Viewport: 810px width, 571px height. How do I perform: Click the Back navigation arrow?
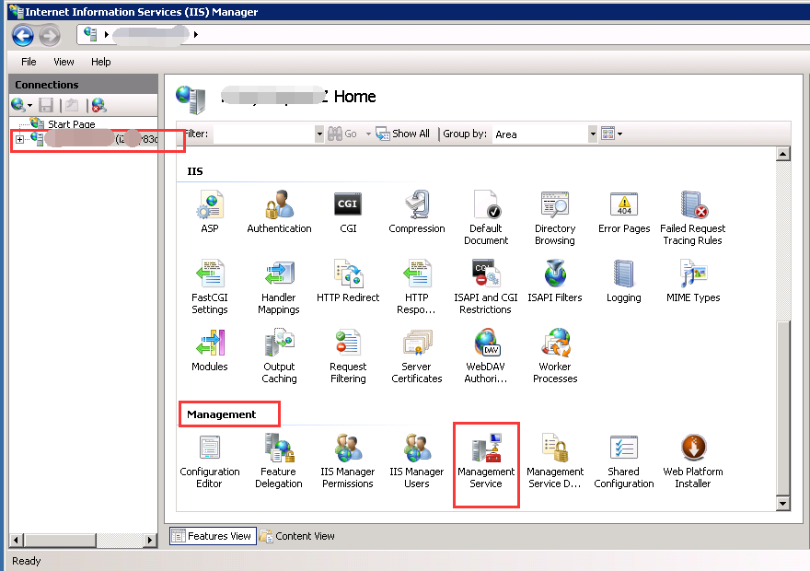[23, 36]
